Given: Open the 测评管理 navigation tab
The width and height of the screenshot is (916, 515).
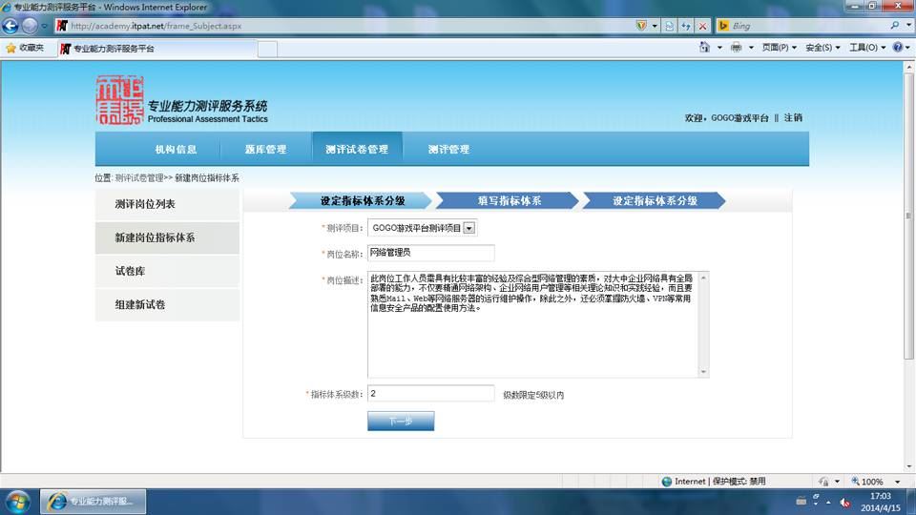Looking at the screenshot, I should 448,150.
